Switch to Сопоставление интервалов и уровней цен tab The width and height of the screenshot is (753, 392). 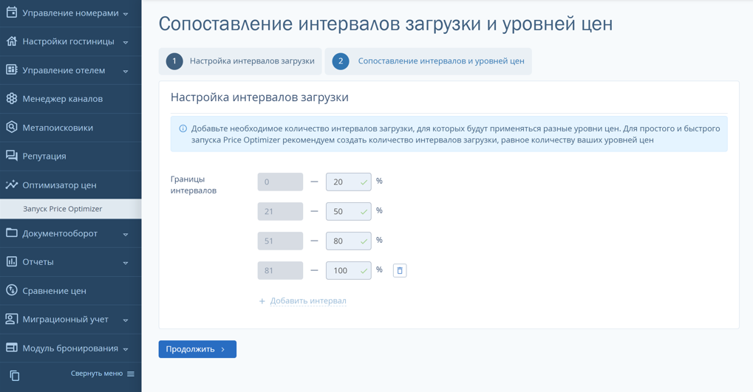point(429,61)
